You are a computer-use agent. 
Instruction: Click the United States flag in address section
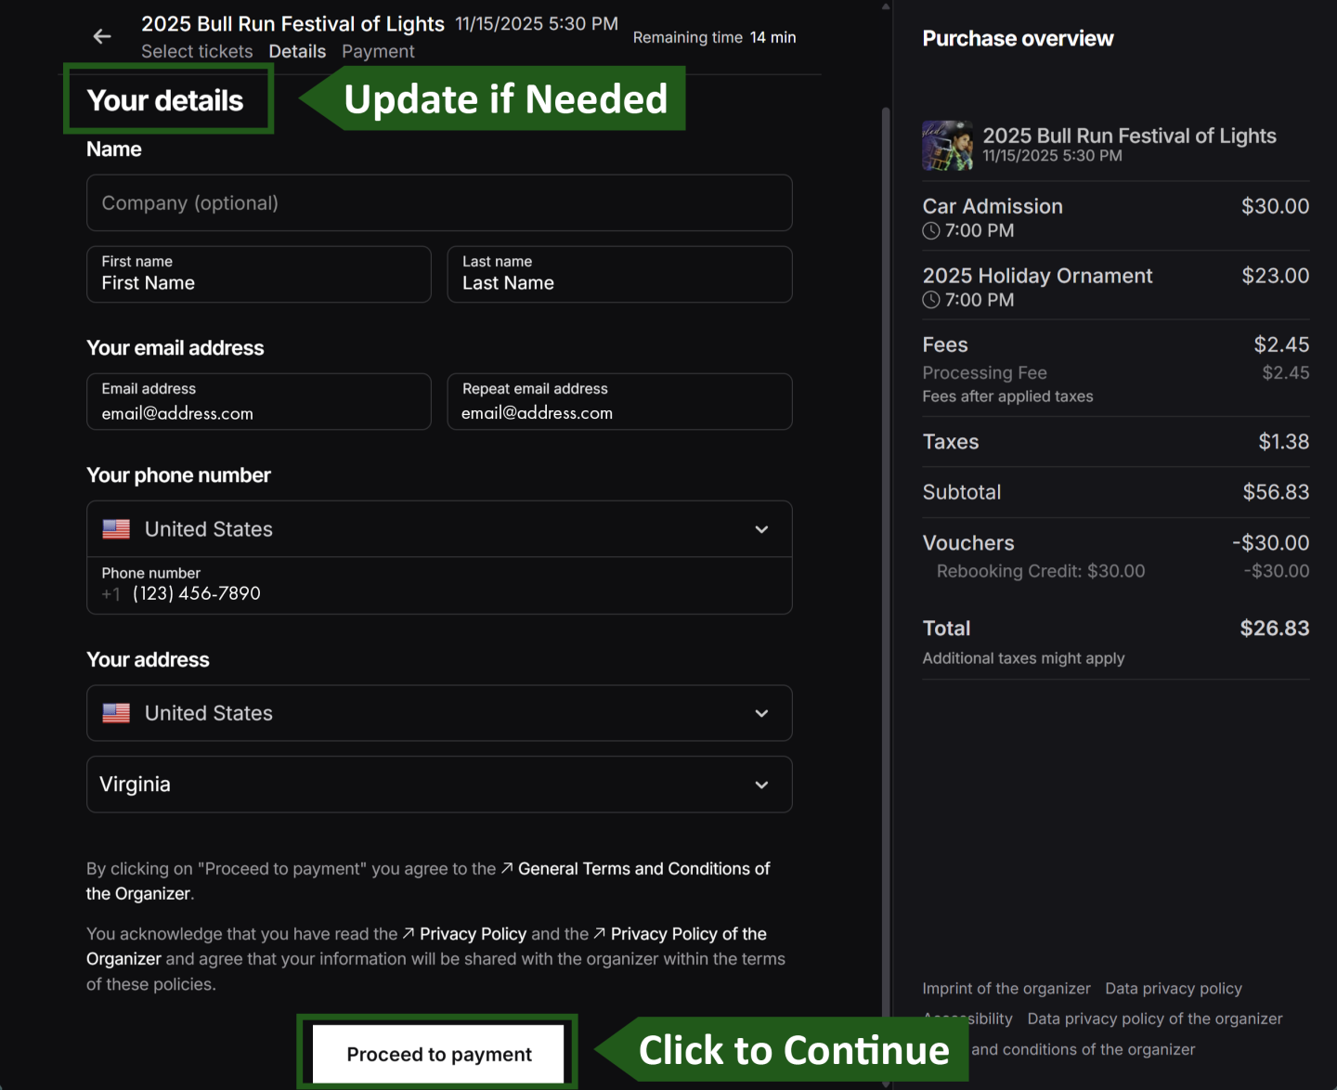click(x=115, y=713)
